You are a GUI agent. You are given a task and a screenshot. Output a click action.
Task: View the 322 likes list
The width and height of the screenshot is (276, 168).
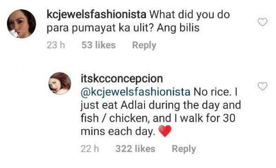[x=135, y=149]
